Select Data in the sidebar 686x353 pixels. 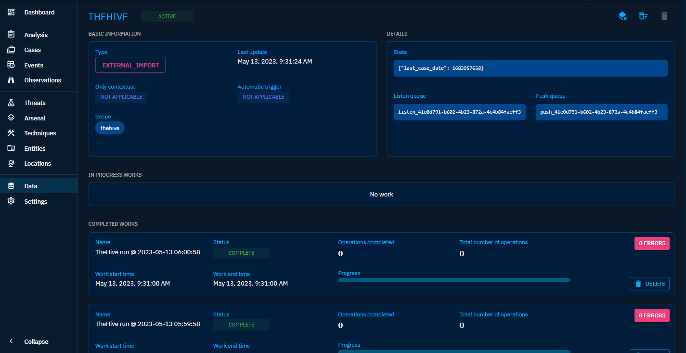point(39,186)
